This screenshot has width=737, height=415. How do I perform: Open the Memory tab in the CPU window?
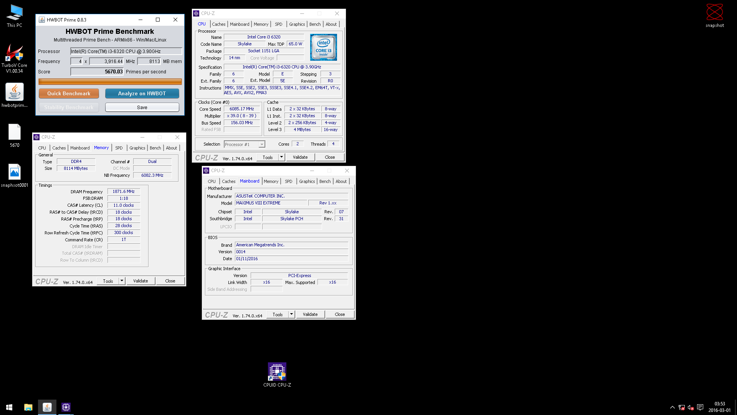[x=261, y=24]
